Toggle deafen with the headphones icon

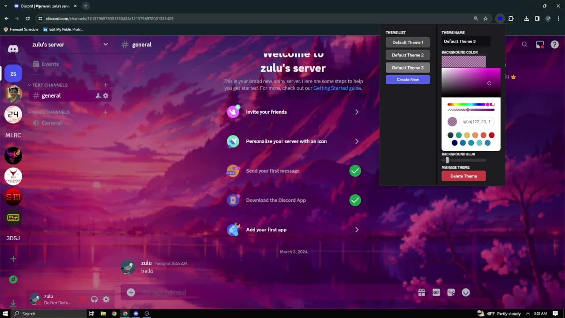tap(94, 299)
